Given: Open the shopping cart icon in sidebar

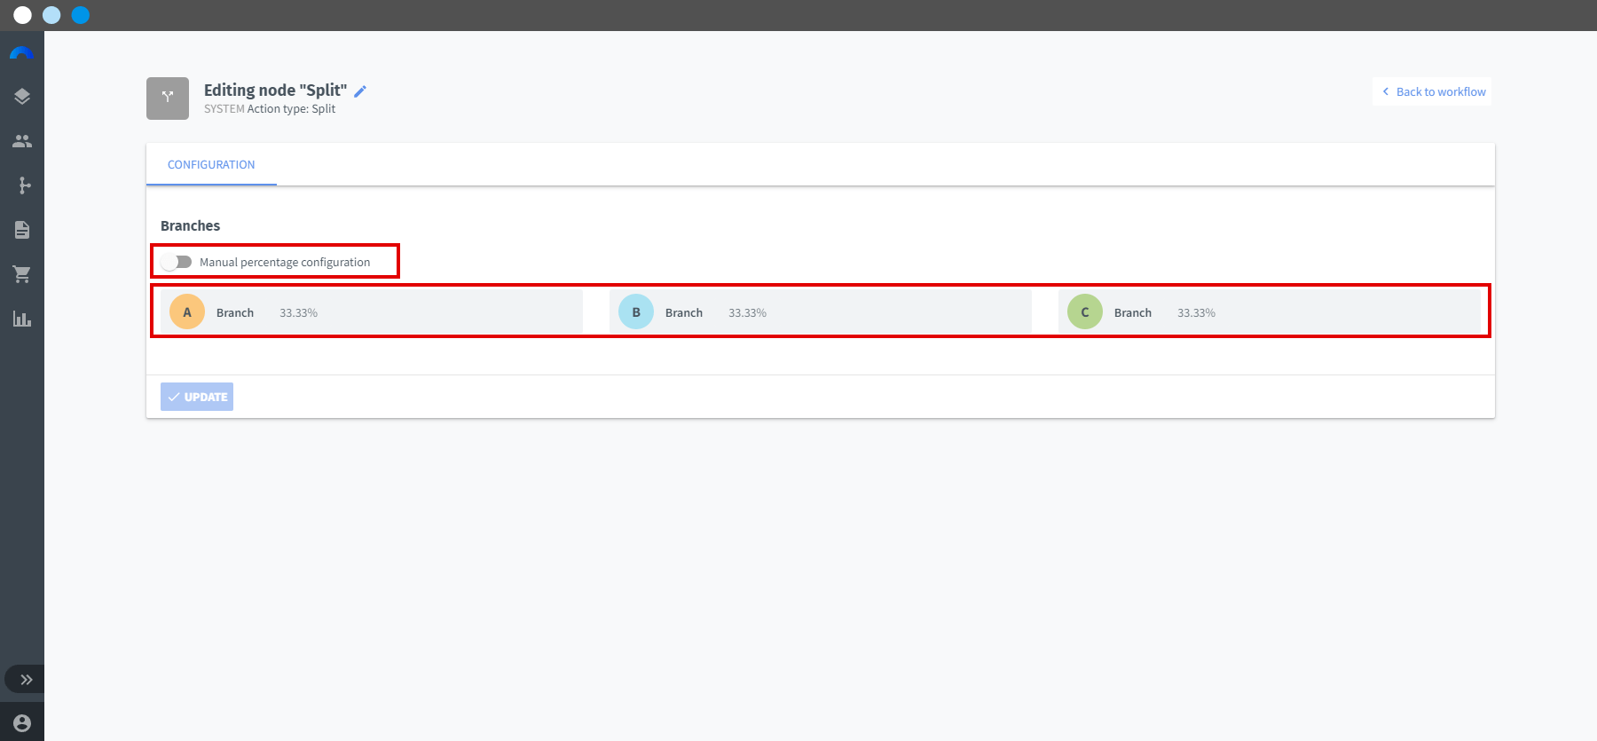Looking at the screenshot, I should click(22, 274).
